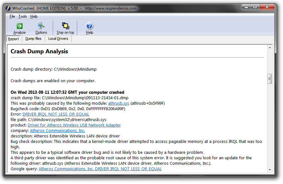Click the scrollbar down arrow
This screenshot has width=283, height=184.
(270, 170)
